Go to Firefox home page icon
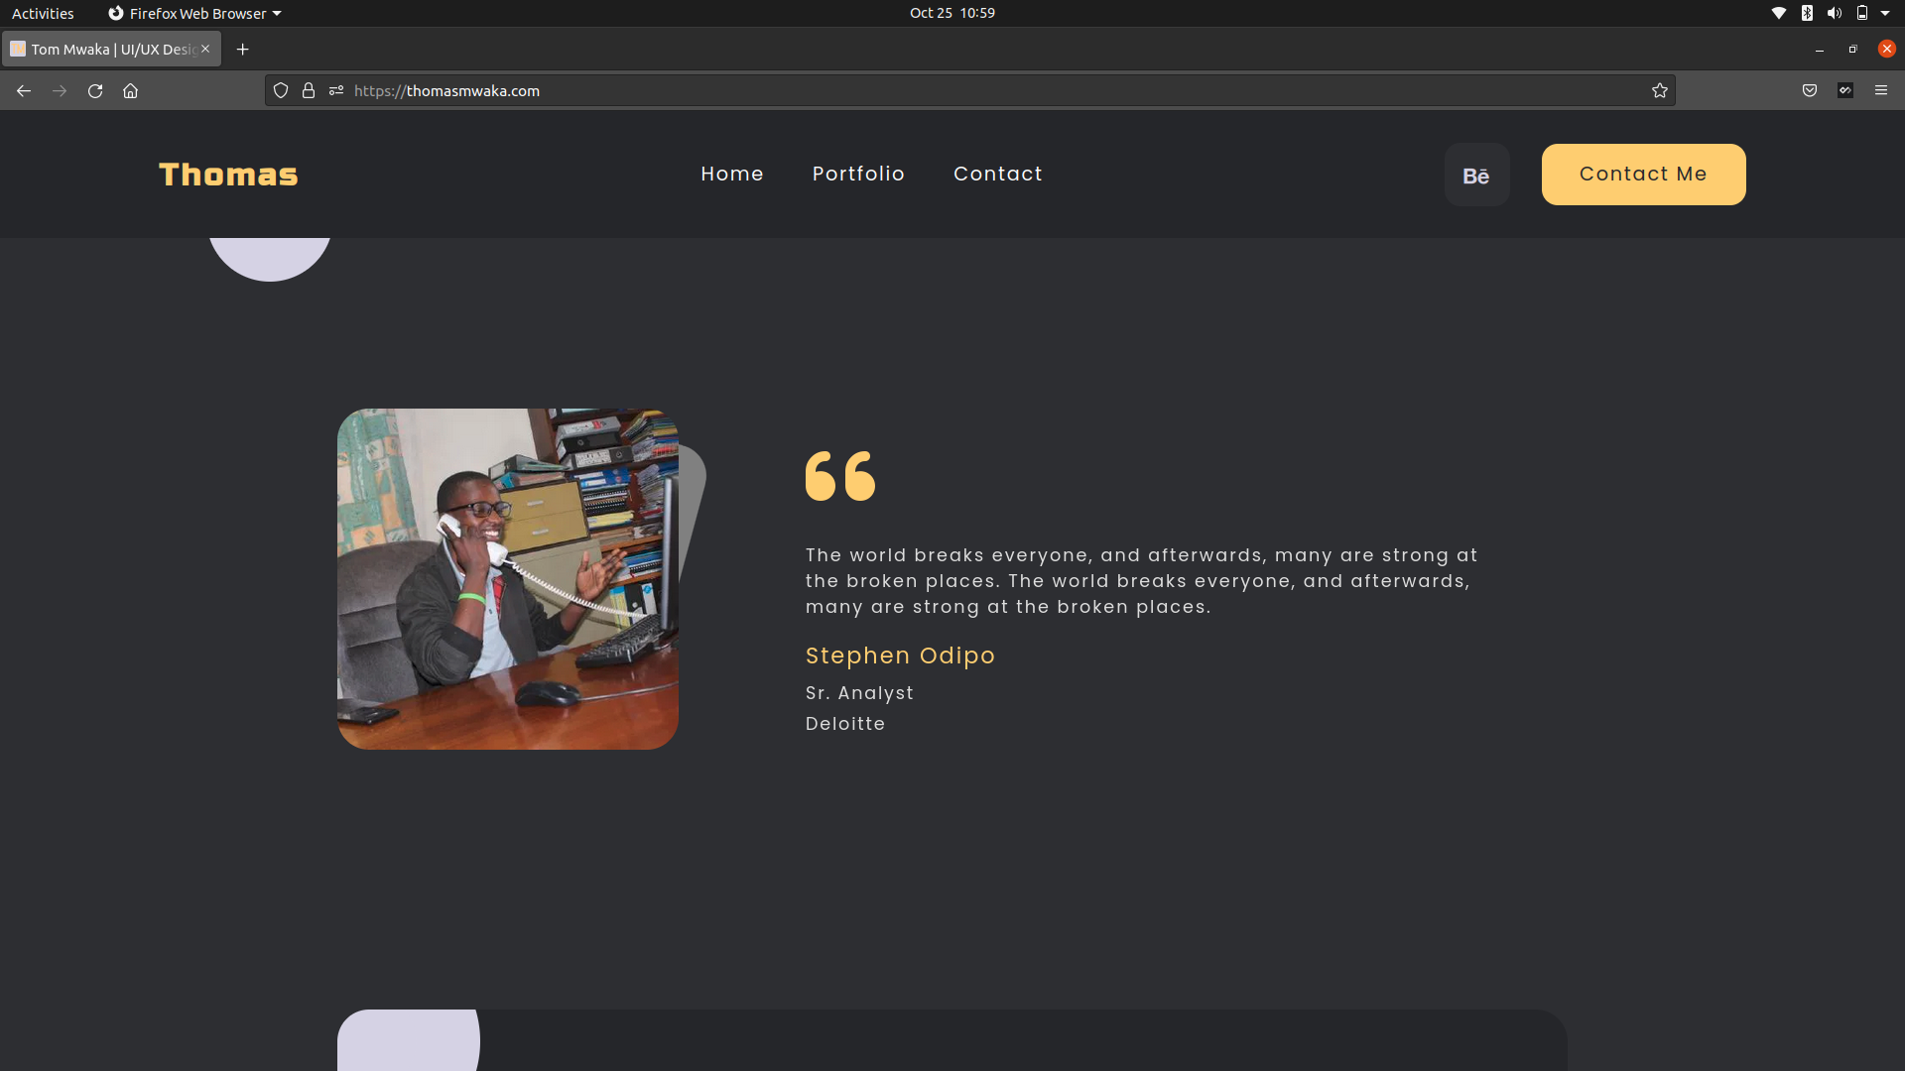Viewport: 1905px width, 1071px height. click(130, 90)
